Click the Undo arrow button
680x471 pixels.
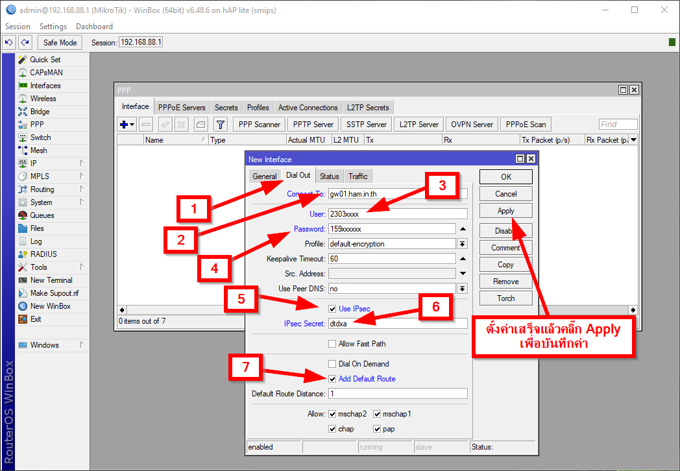click(8, 43)
